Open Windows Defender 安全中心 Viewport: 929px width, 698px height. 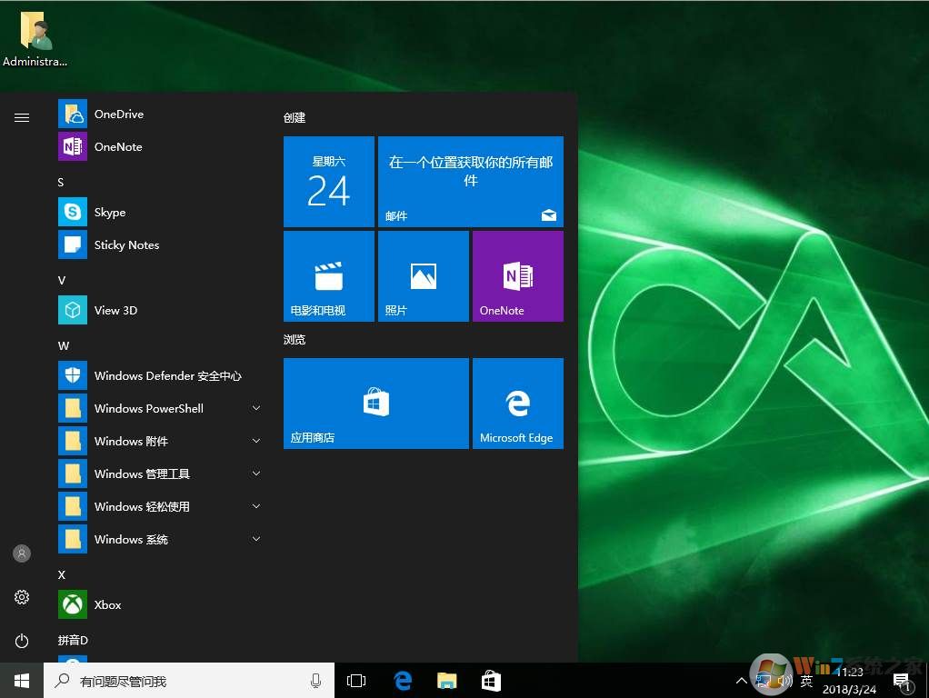point(167,376)
